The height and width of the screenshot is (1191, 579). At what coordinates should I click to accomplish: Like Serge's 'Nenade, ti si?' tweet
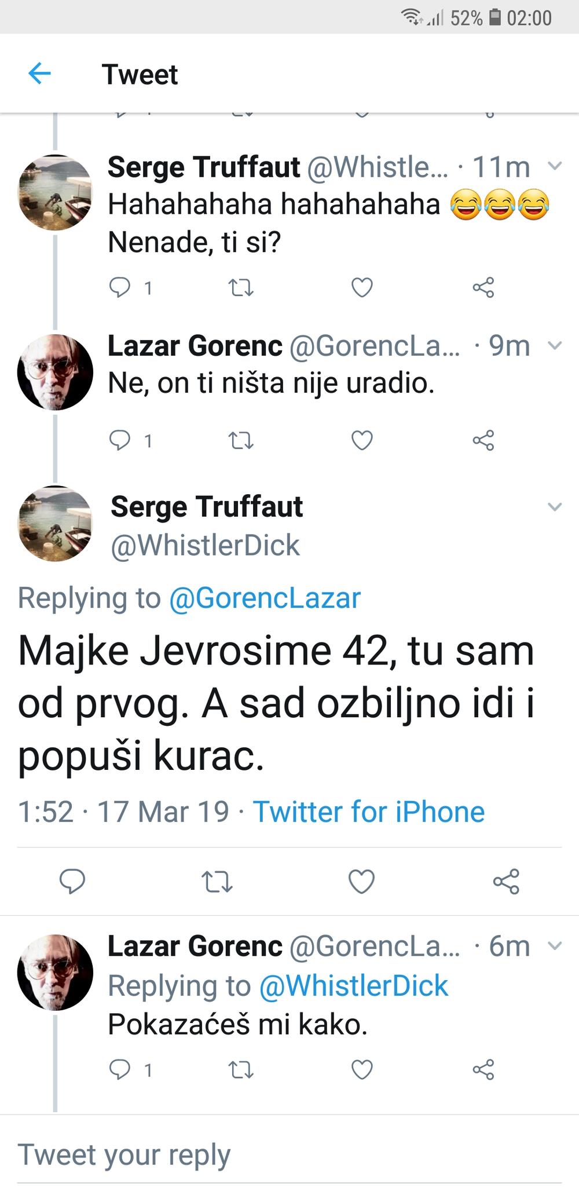[x=362, y=287]
